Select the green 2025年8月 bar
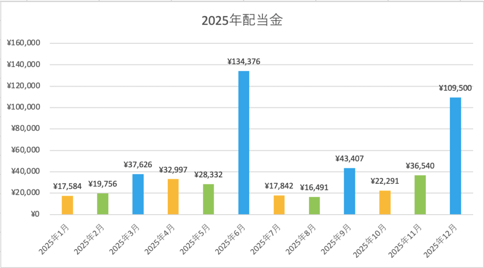Viewport: 484px width, 268px height. (314, 206)
